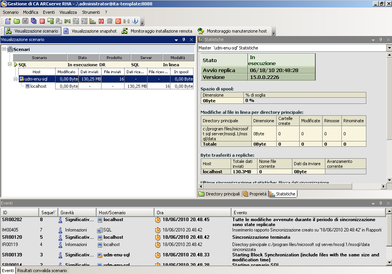This screenshot has height=274, width=392.
Task: Open Visualizzazione scenario view
Action: click(33, 31)
